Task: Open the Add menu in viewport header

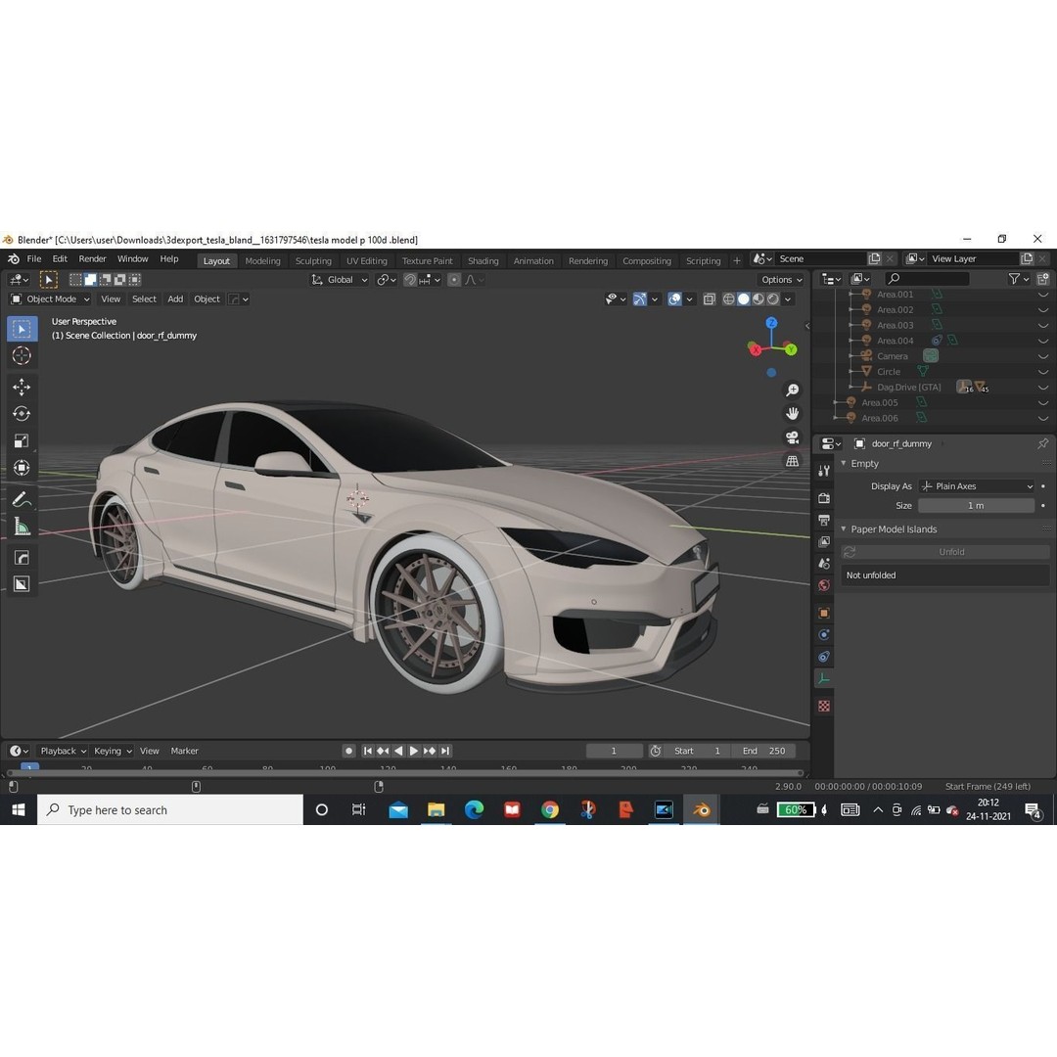Action: (175, 299)
